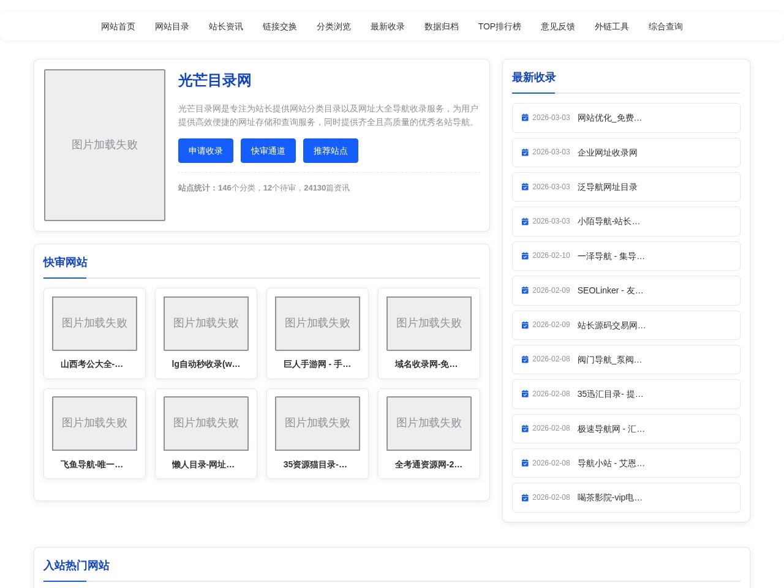
Task: Open the 极速导航网 listing
Action: tap(611, 429)
